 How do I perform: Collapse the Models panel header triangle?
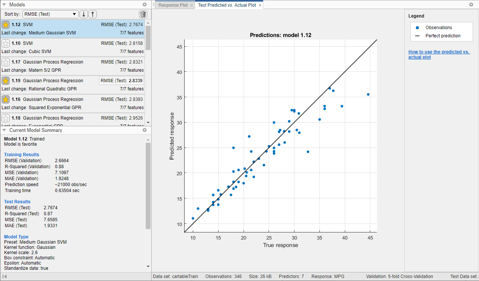click(x=4, y=5)
